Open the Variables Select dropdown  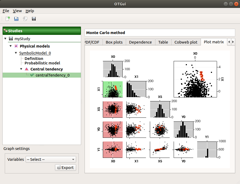(x=51, y=159)
